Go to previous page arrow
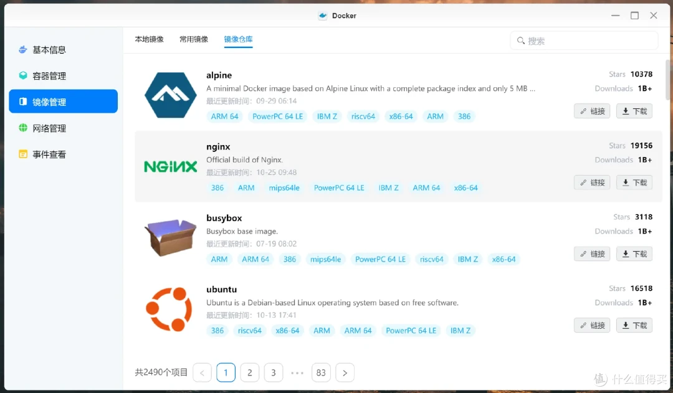673x393 pixels. [202, 372]
